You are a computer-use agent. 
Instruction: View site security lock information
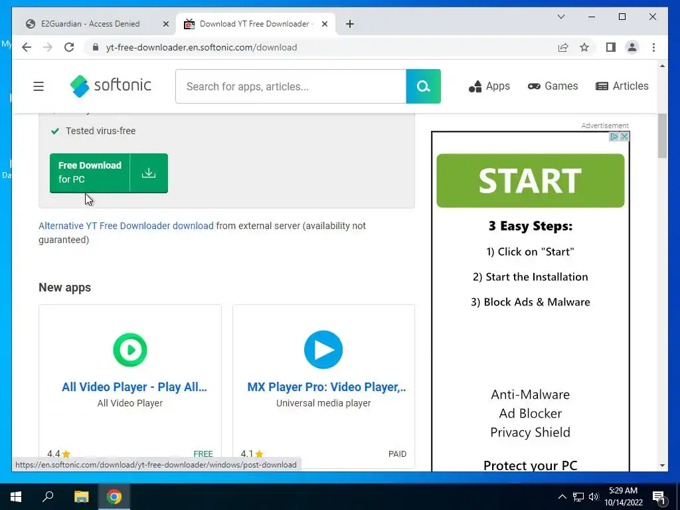pyautogui.click(x=96, y=47)
